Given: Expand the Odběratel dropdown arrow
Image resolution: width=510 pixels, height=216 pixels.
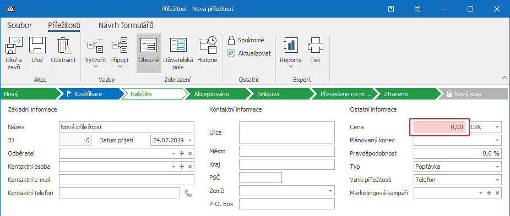Looking at the screenshot, I should tap(173, 154).
